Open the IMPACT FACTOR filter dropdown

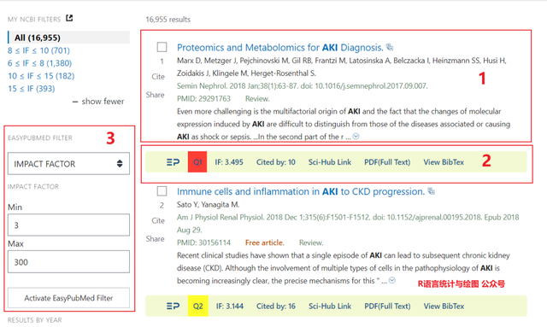68,164
